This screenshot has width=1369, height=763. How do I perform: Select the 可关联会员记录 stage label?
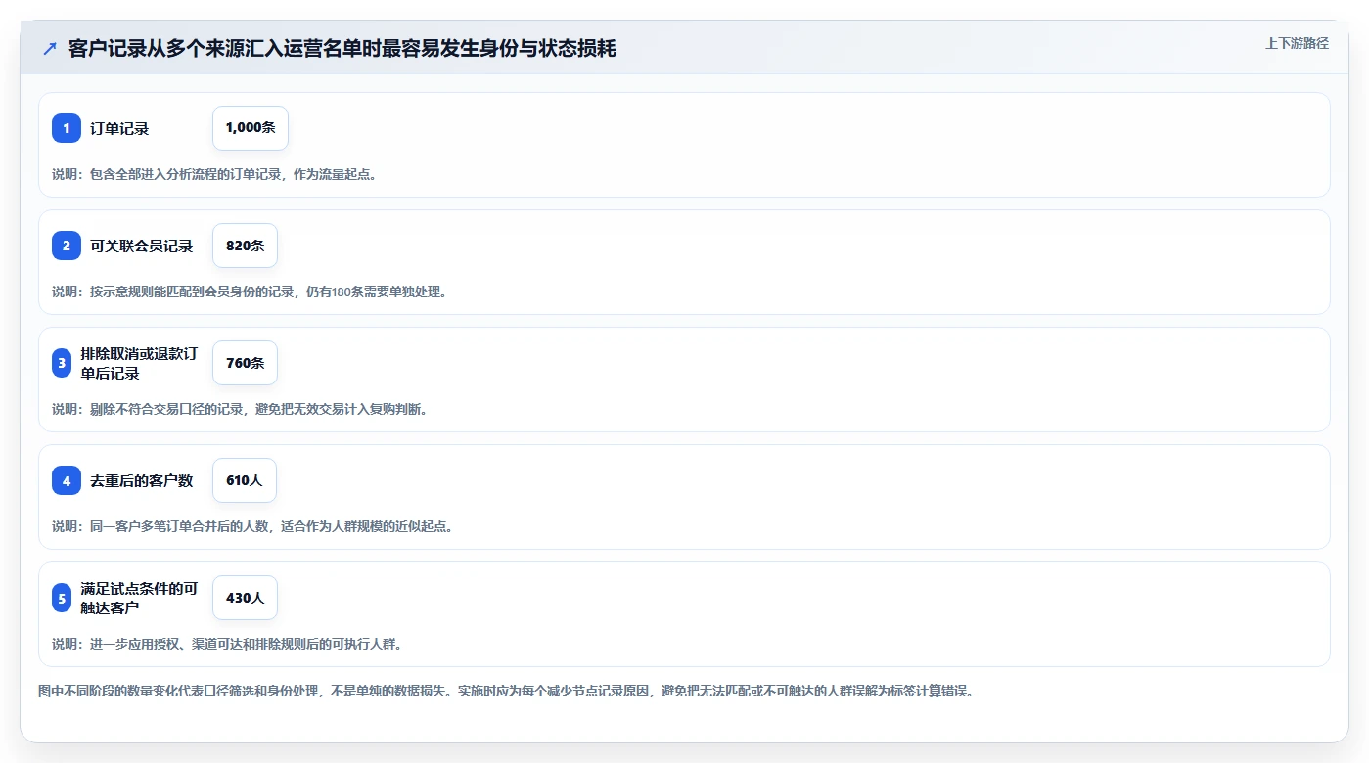tap(142, 246)
